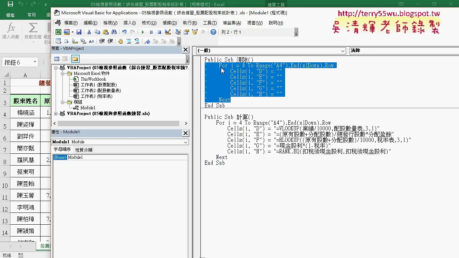Open 偵錯(D) menu
The image size is (459, 258).
170,23
